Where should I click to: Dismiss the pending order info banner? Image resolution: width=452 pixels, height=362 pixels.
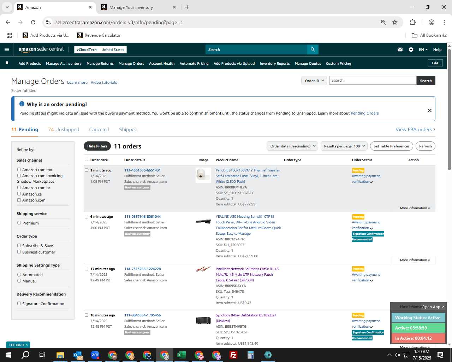[430, 110]
